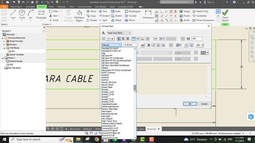Open the Chrome icon in the taskbar
Screen dimensions: 255x143
pos(96,139)
